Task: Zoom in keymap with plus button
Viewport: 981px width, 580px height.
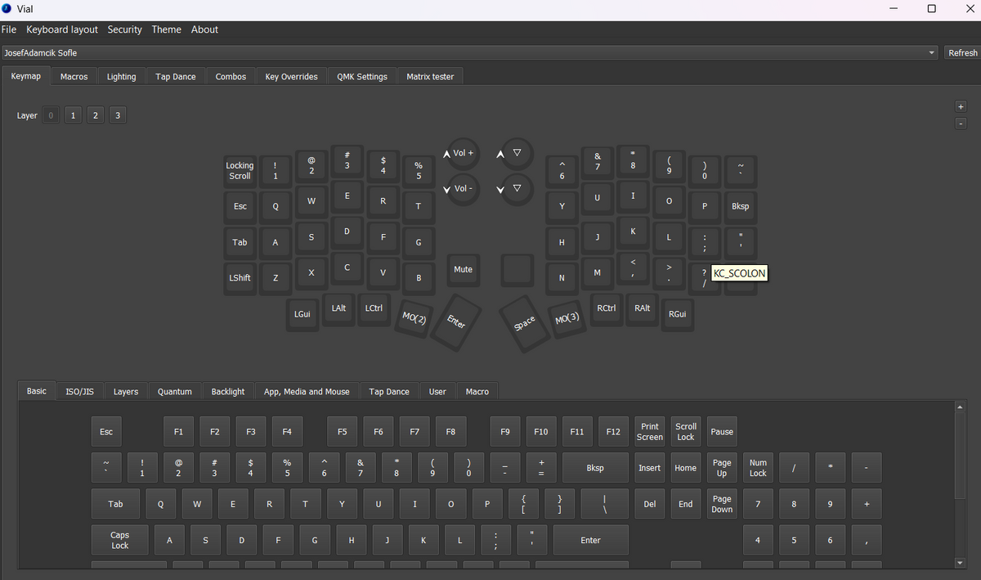Action: pos(961,107)
